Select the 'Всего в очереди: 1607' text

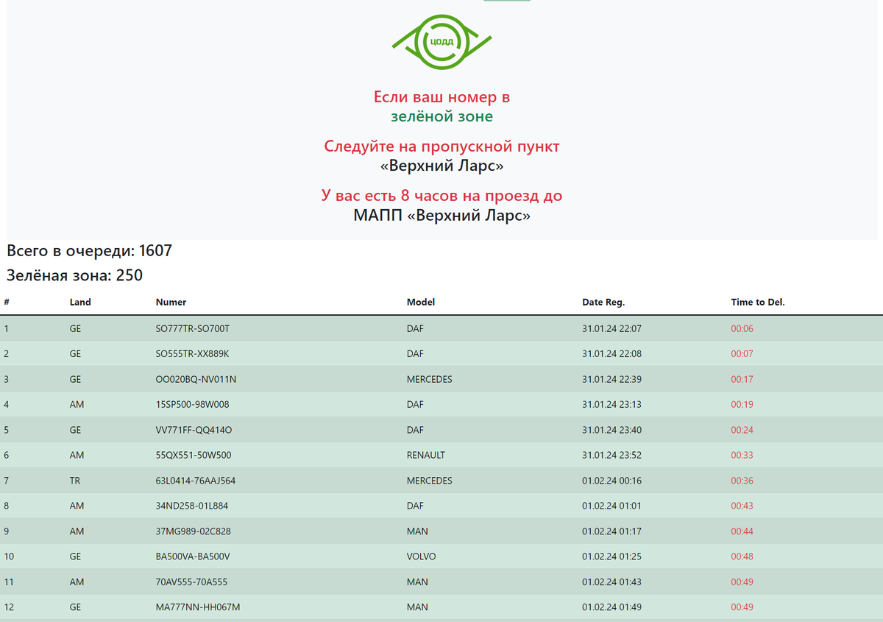tap(89, 251)
